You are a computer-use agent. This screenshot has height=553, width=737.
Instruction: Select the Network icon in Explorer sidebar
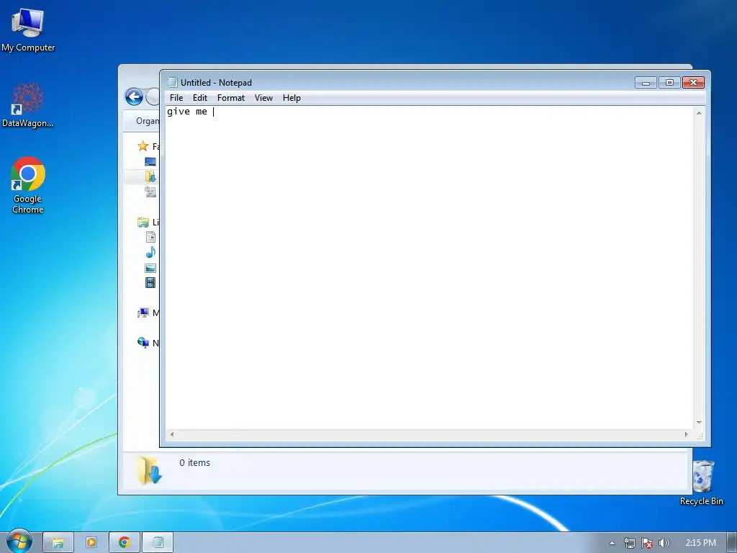143,343
